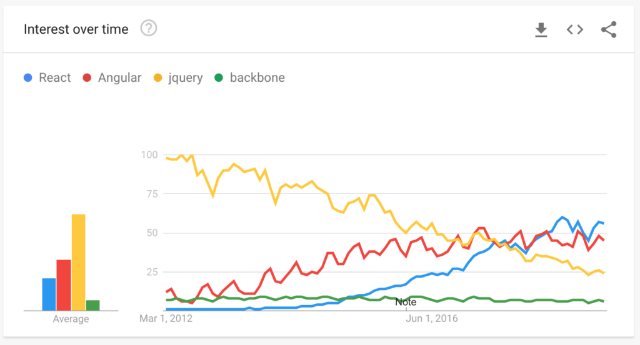Download the chart data as CSV
The height and width of the screenshot is (345, 640).
click(541, 30)
